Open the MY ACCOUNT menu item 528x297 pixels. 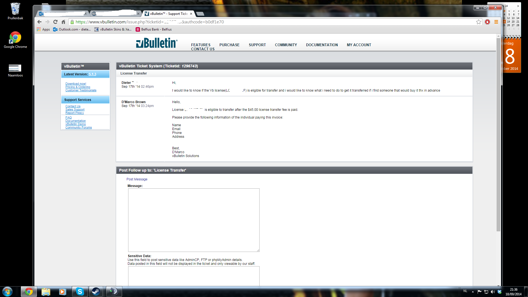[x=359, y=45]
